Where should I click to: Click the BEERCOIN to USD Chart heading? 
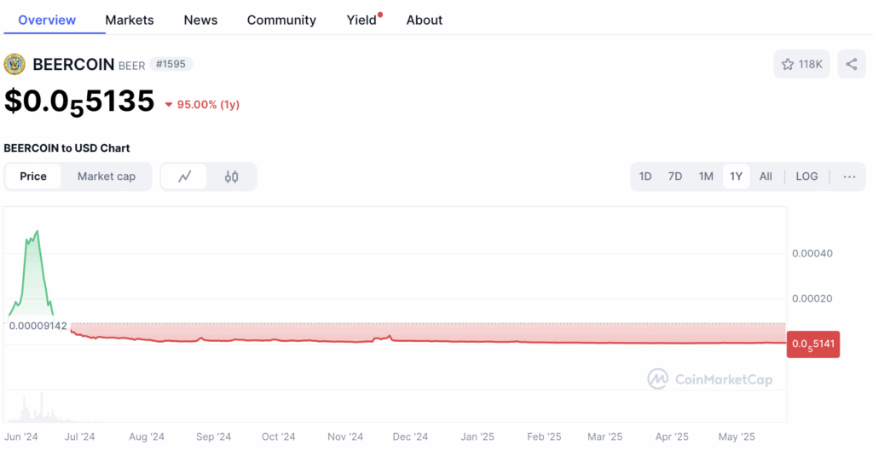point(66,148)
